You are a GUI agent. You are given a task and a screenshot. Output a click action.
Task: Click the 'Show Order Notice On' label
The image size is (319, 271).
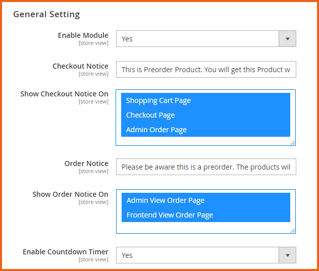click(70, 194)
